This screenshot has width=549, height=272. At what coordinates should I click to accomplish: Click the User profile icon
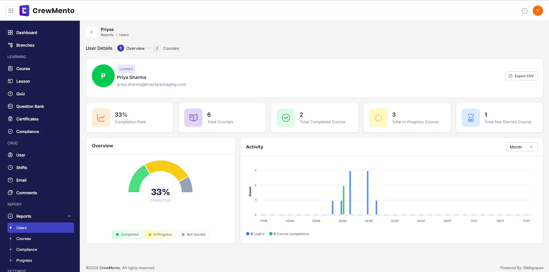pos(10,155)
